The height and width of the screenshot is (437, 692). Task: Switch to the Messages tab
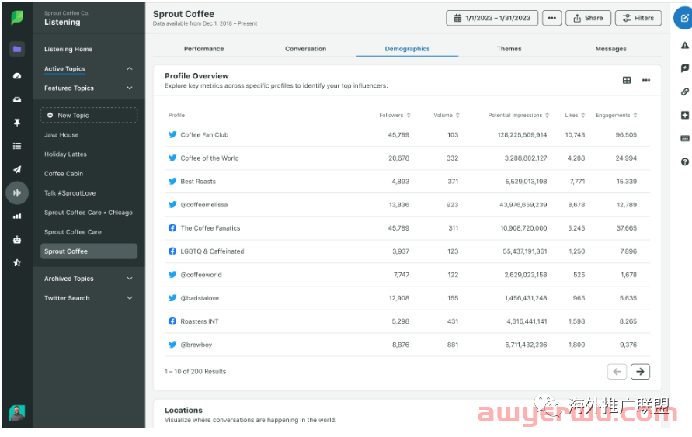point(610,48)
